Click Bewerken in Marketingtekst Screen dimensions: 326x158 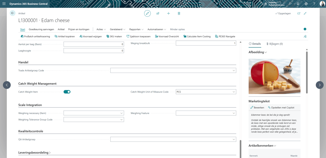(x=257, y=108)
